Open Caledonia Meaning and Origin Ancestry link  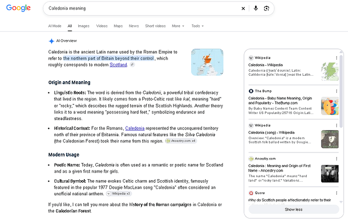point(279,168)
